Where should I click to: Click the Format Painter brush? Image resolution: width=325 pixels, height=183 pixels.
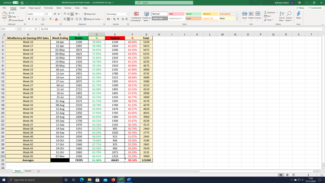point(10,20)
